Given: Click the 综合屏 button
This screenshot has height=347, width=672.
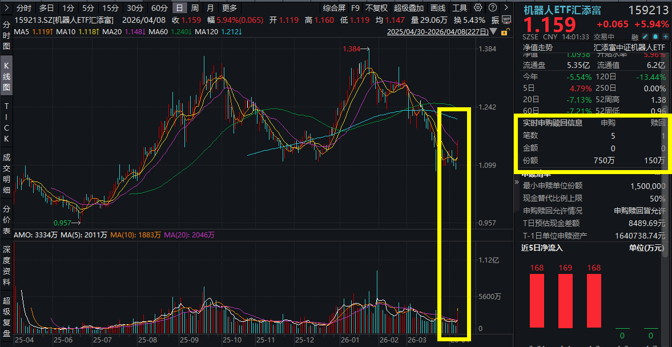Looking at the screenshot, I should click(x=334, y=8).
